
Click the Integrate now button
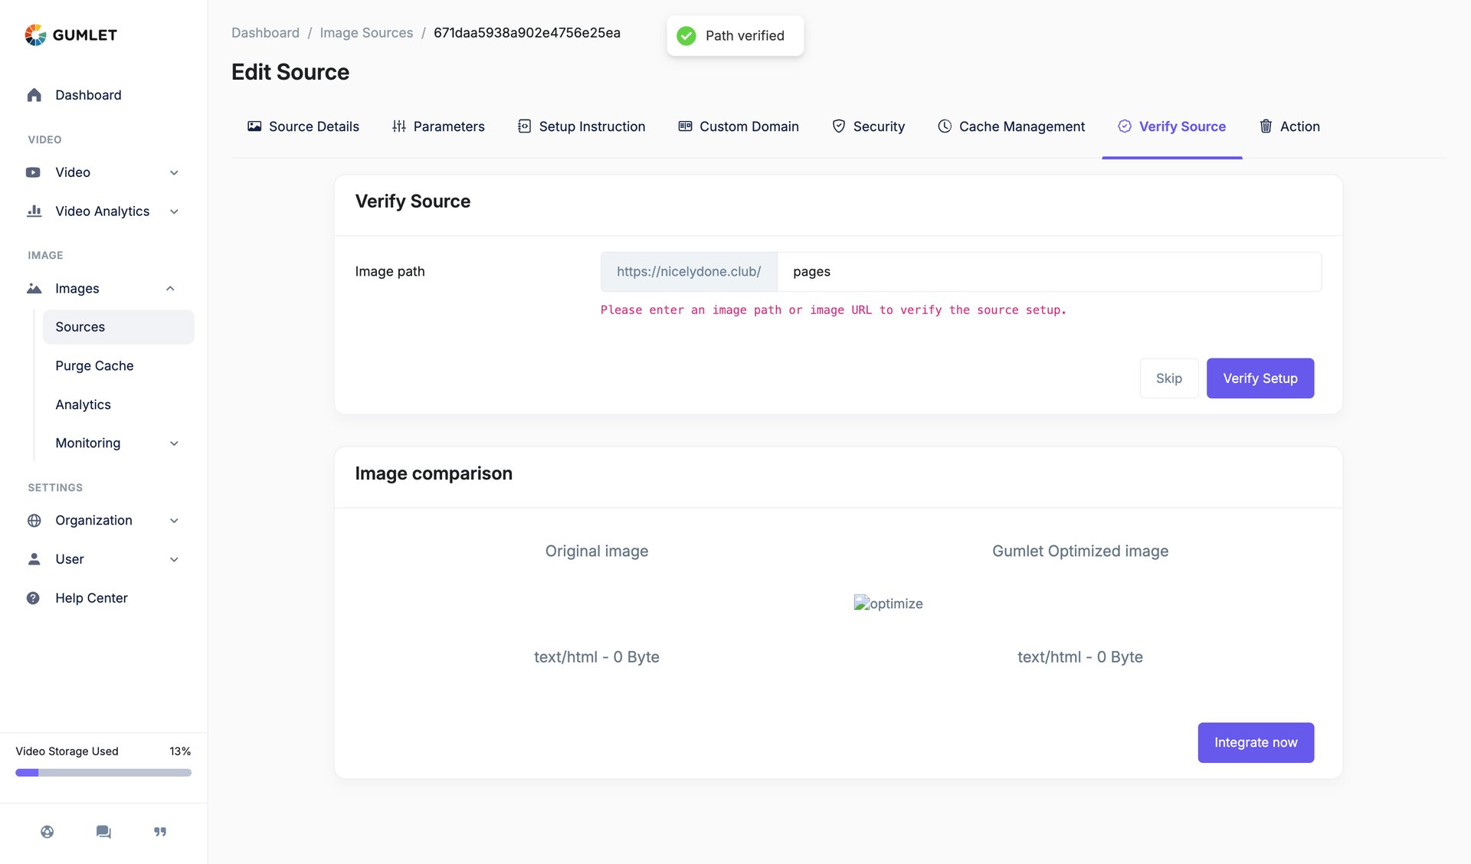(1255, 742)
